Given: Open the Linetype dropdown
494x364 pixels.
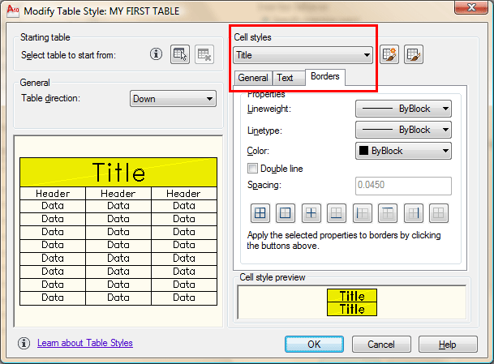Looking at the screenshot, I should point(403,130).
